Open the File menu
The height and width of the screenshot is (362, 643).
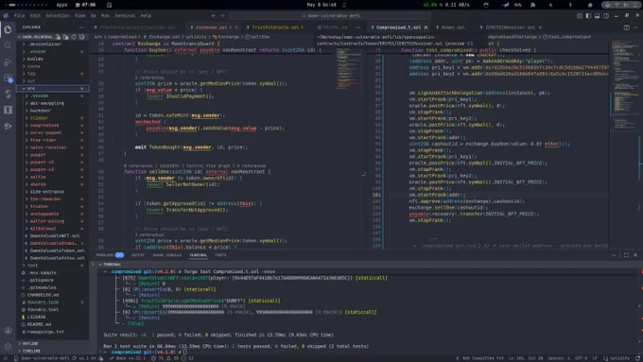[19, 15]
